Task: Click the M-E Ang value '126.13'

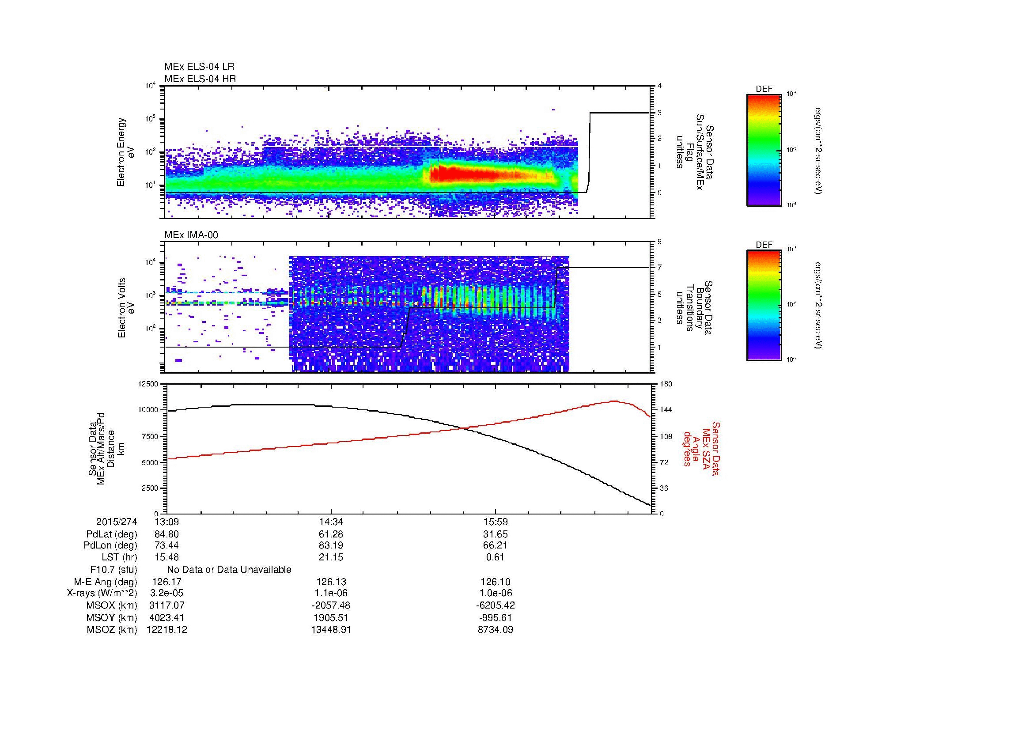Action: coord(331,582)
